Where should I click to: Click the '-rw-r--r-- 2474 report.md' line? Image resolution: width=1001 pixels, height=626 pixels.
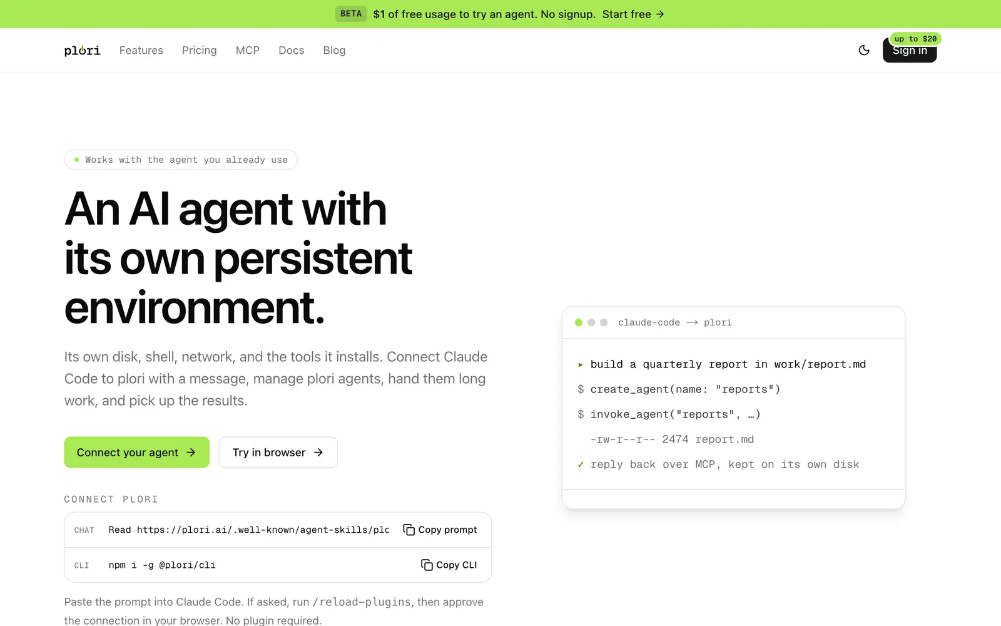[672, 439]
